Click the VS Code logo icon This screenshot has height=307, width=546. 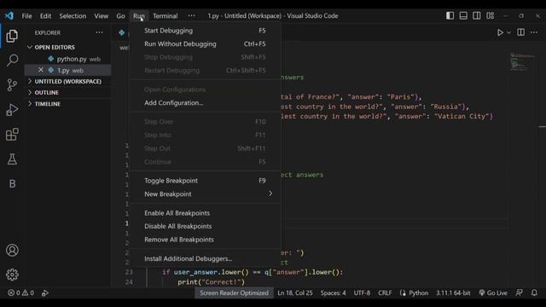click(x=9, y=15)
